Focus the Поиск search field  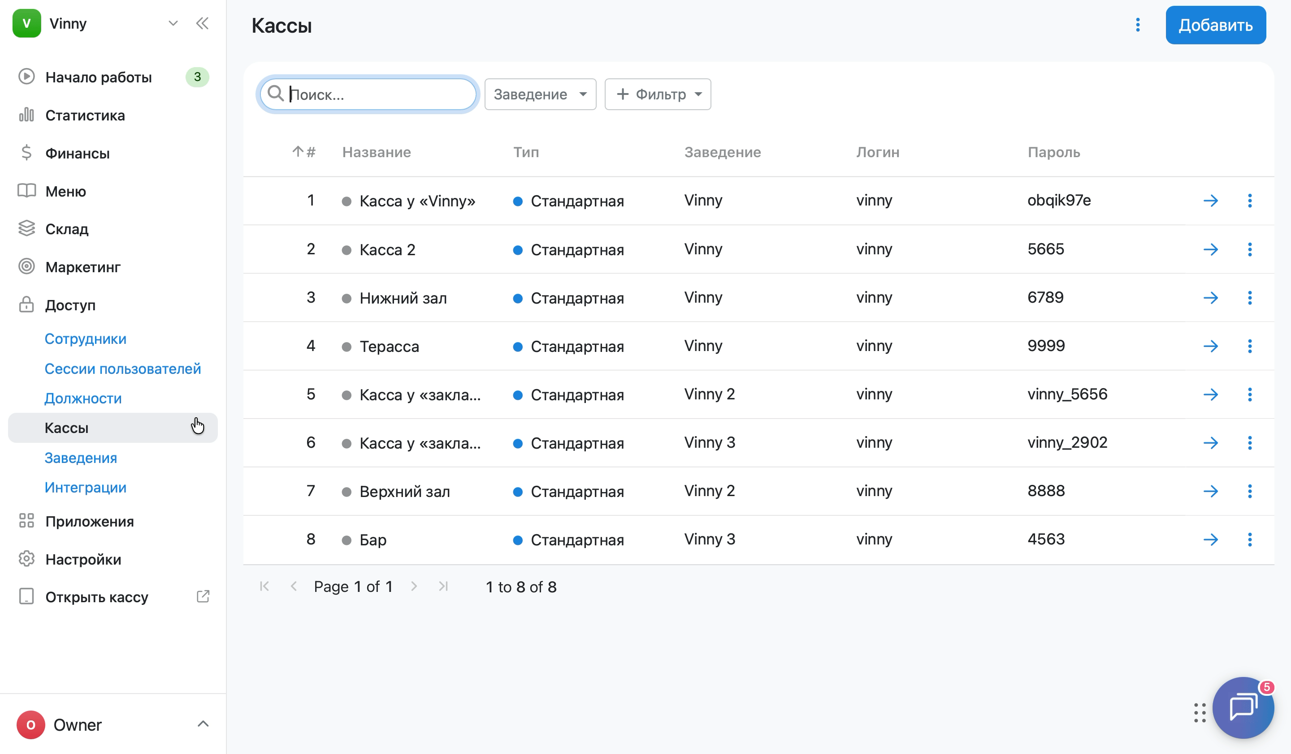(368, 94)
